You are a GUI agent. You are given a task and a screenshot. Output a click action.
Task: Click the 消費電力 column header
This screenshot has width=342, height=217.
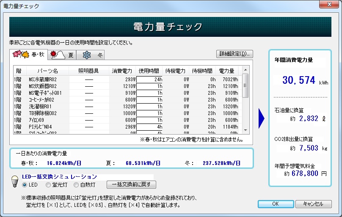coord(122,71)
